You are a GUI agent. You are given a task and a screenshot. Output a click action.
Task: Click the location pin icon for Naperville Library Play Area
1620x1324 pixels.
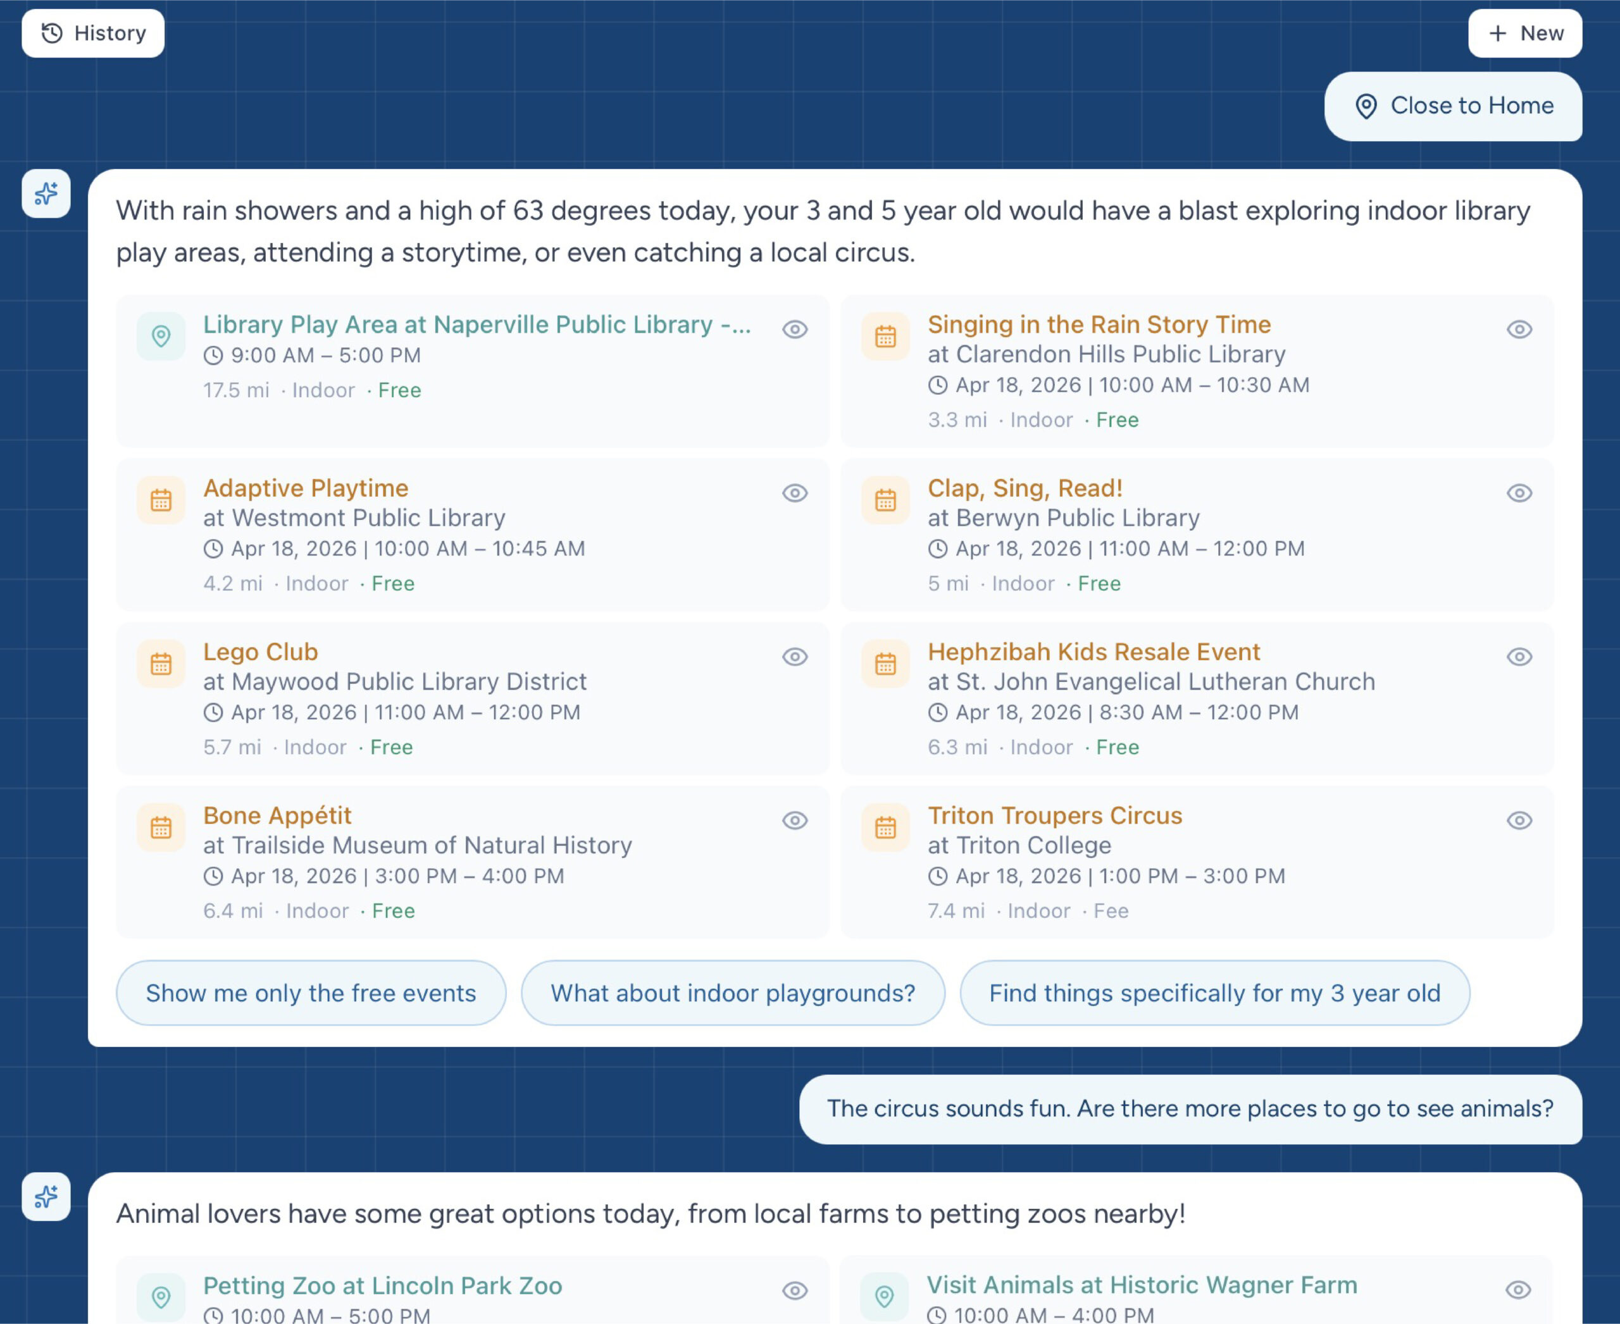161,337
